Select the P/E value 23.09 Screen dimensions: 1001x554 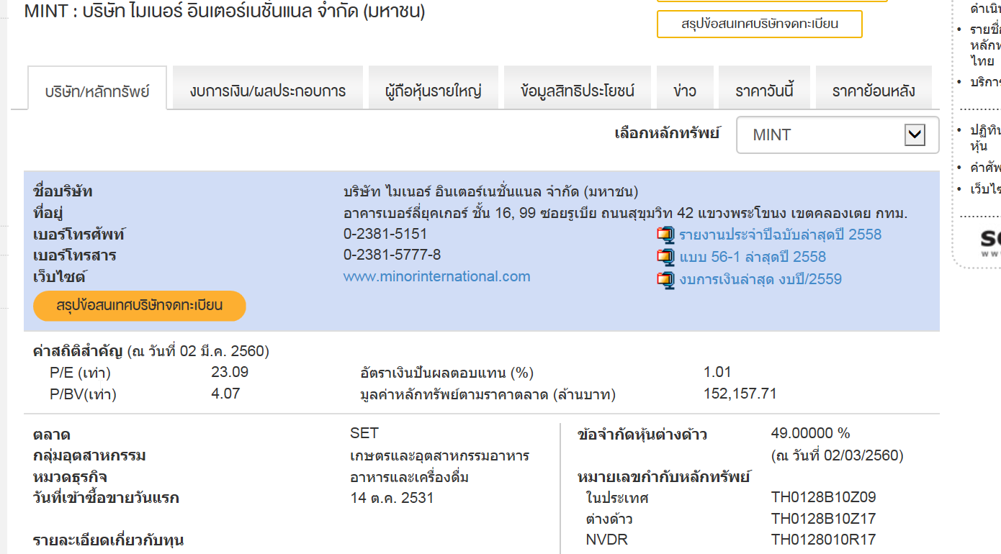[229, 372]
